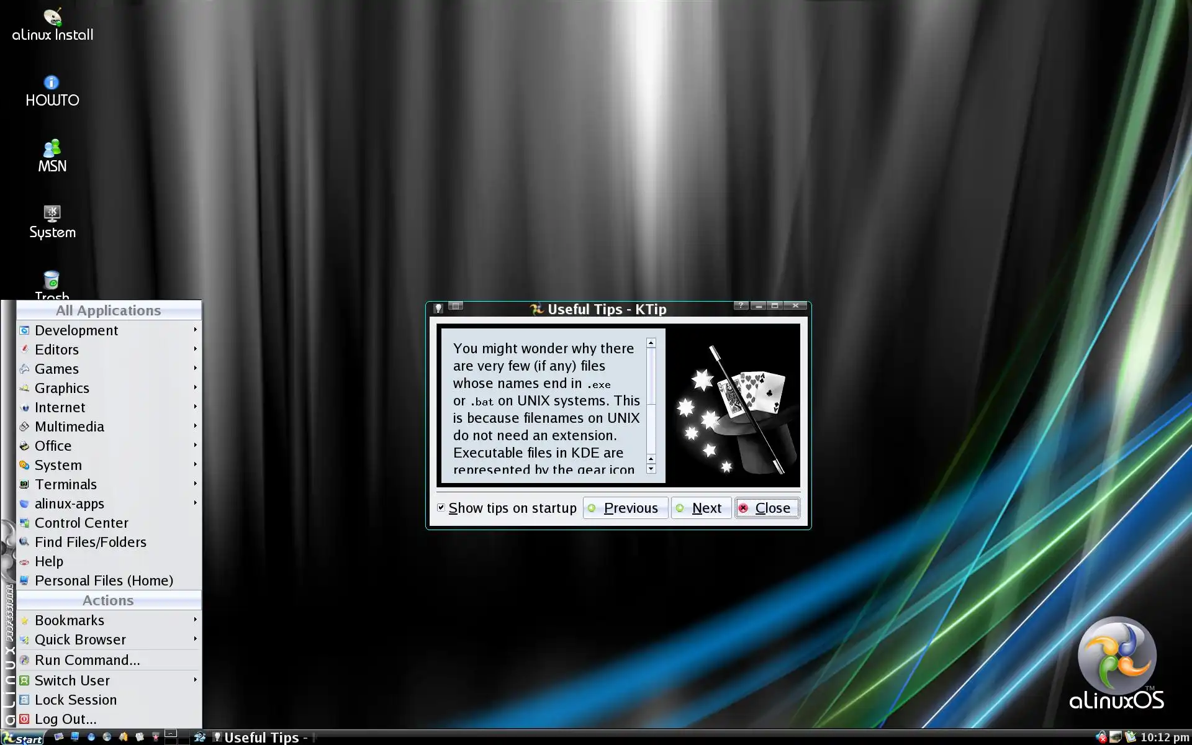Click the Previous tip button

click(625, 508)
